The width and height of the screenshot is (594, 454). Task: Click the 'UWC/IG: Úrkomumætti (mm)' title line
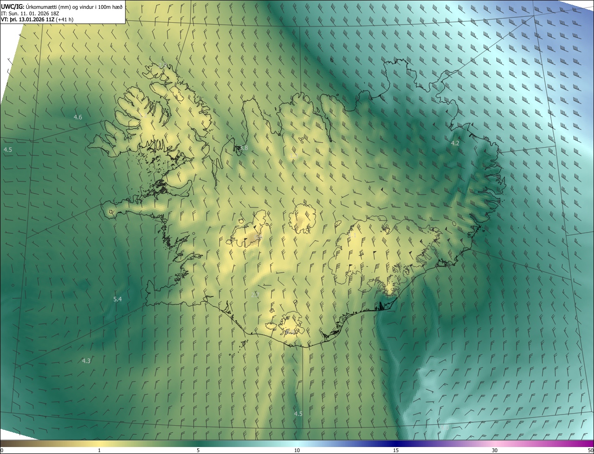(62, 6)
